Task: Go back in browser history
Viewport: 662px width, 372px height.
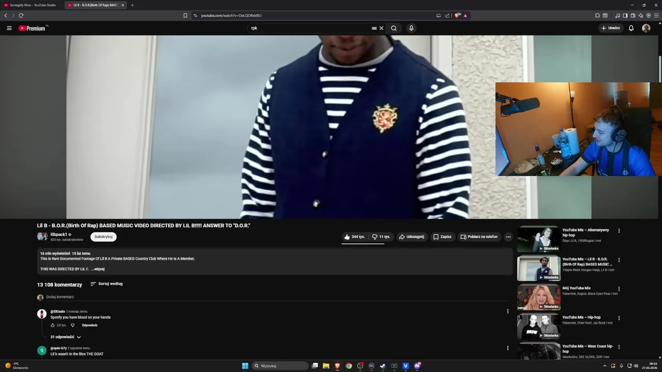Action: (x=6, y=16)
